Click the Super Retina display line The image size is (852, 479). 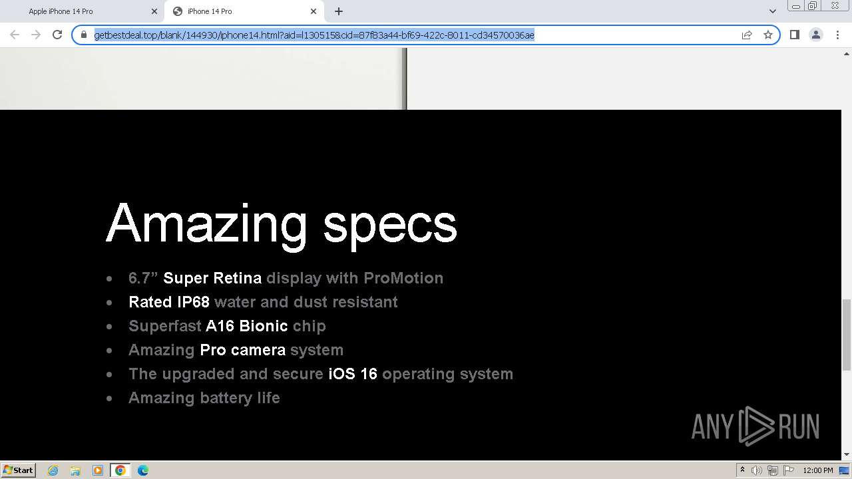[x=286, y=278]
